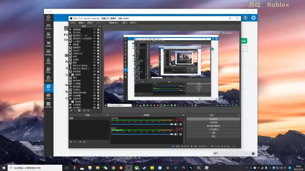305x171 pixels.
Task: Open the 混音声道 audio settings gear
Action: [180, 124]
